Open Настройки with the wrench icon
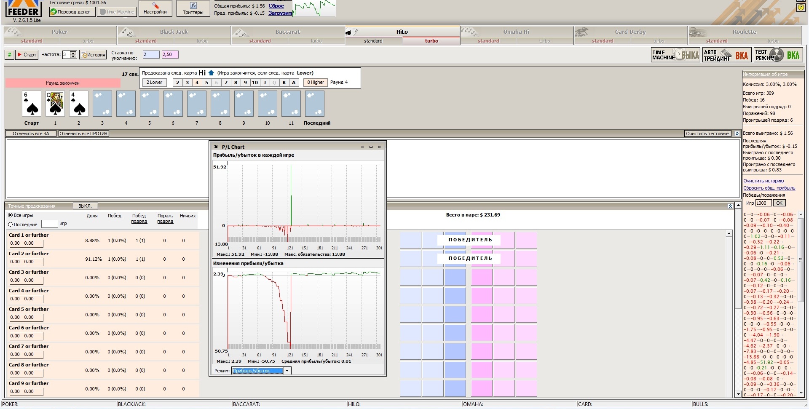The image size is (809, 409). [155, 8]
